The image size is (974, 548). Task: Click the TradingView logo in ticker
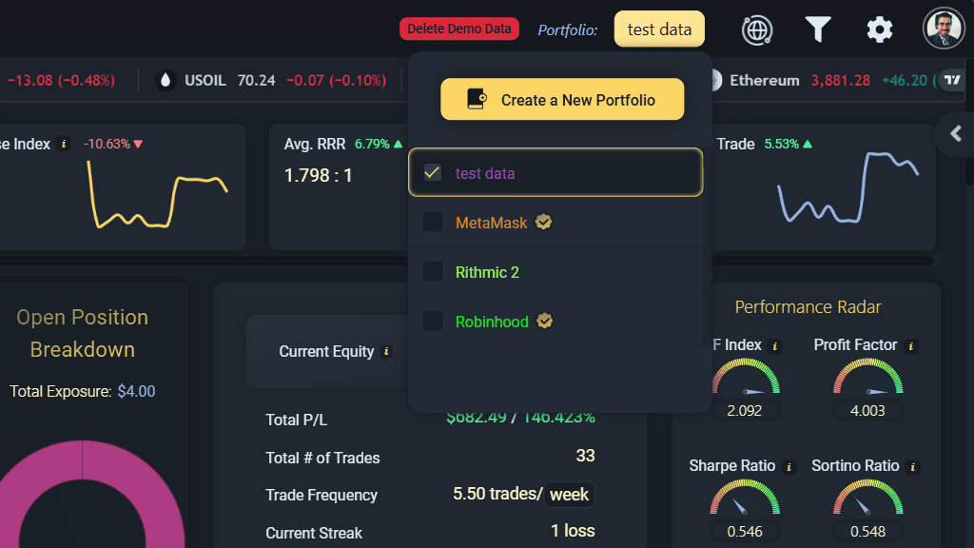pyautogui.click(x=951, y=81)
